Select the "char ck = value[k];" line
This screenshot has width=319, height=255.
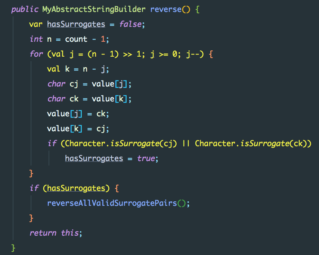[x=89, y=99]
